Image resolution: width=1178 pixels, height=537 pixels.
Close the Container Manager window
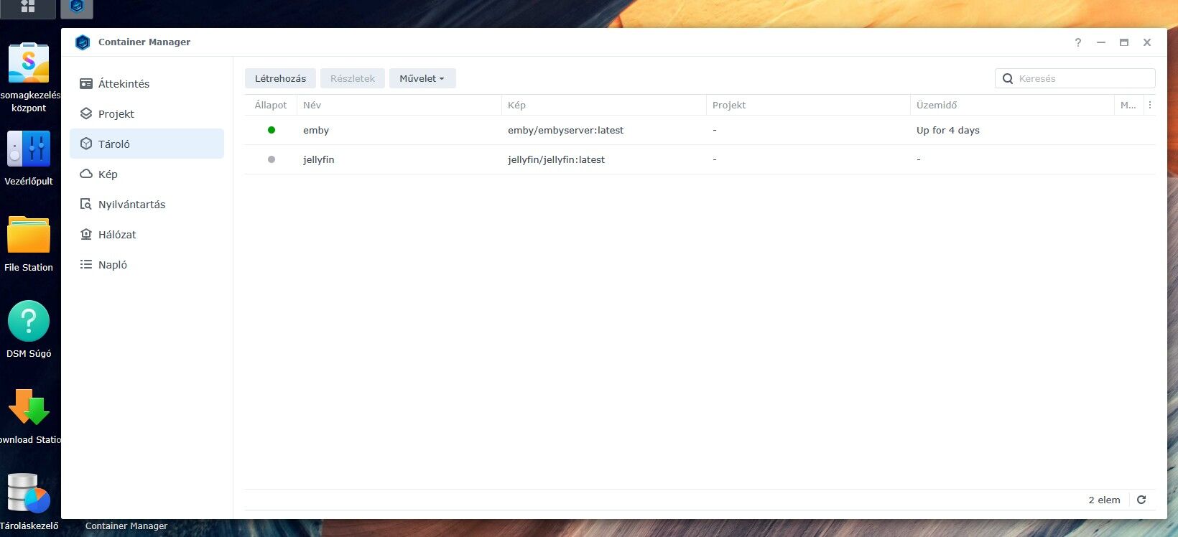1147,42
